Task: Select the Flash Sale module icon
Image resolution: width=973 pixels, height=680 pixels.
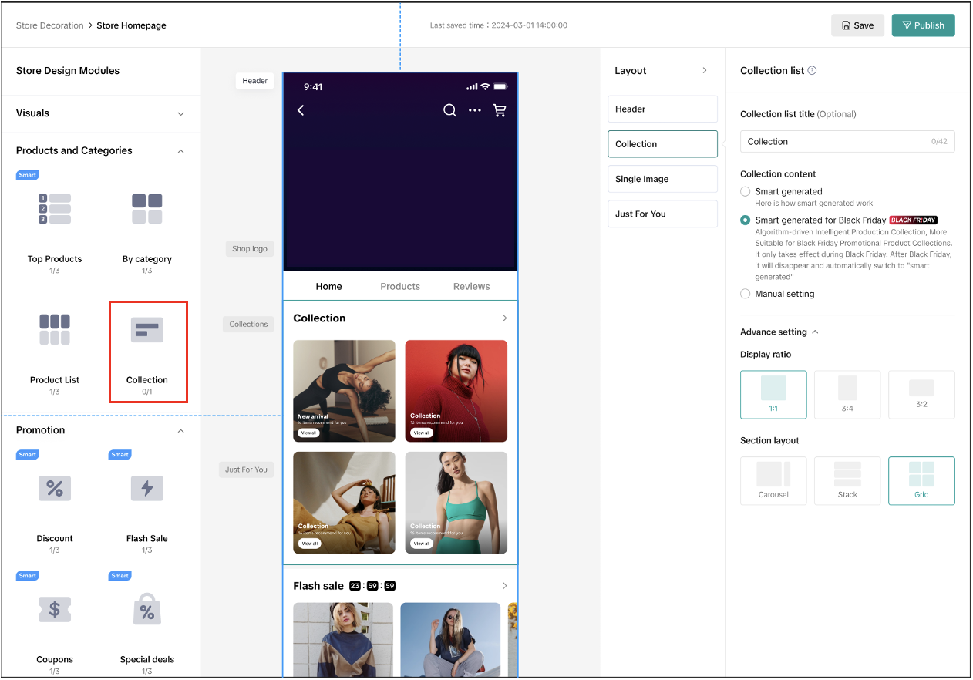Action: pos(146,488)
